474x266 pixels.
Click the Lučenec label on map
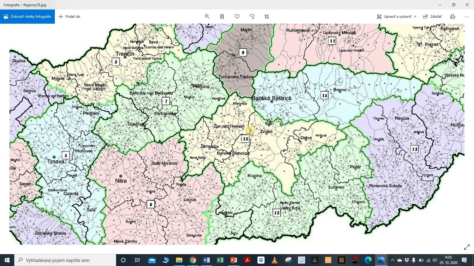[336, 187]
